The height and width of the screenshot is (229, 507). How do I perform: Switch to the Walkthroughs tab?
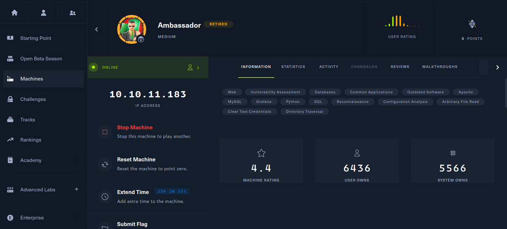tap(439, 67)
